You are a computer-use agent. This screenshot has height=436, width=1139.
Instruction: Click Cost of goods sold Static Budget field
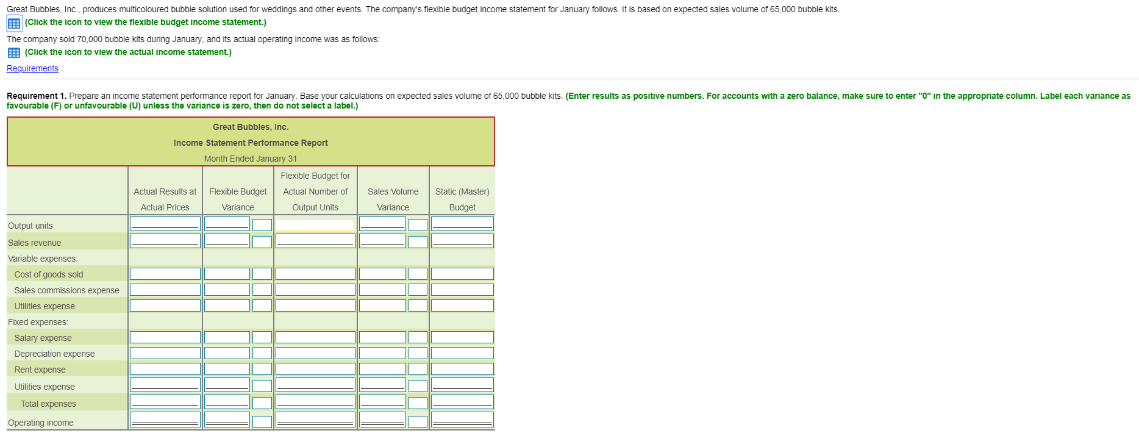[462, 274]
